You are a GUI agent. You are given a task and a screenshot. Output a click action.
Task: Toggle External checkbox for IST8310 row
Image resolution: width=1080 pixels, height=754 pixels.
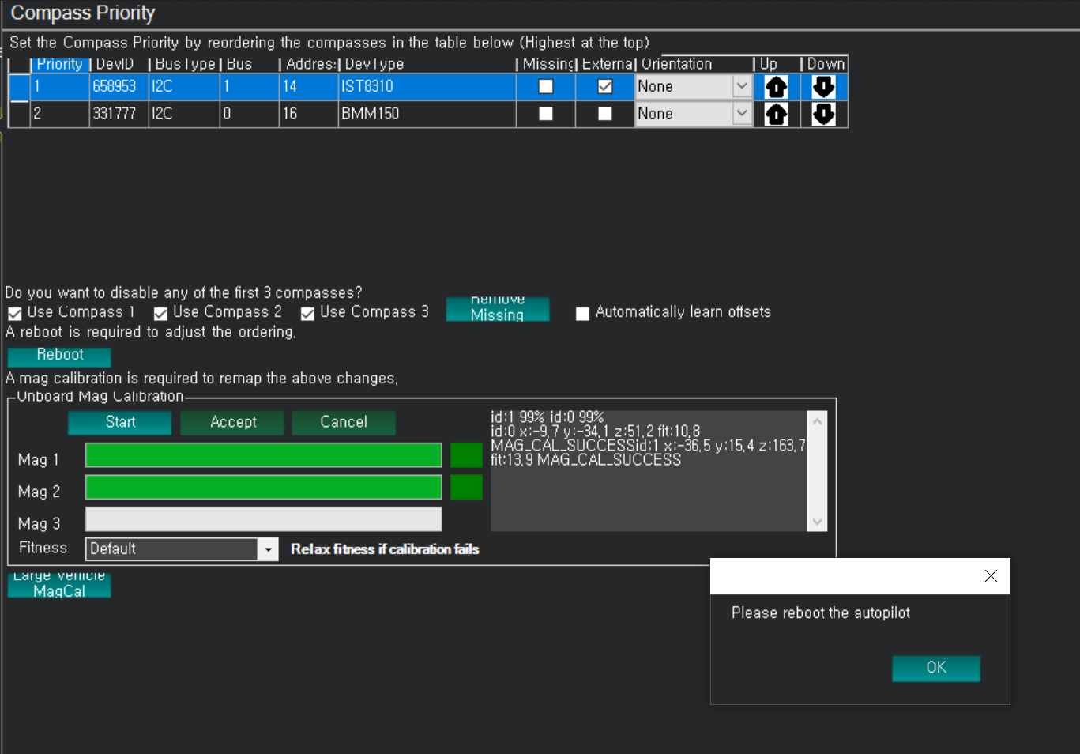point(605,87)
